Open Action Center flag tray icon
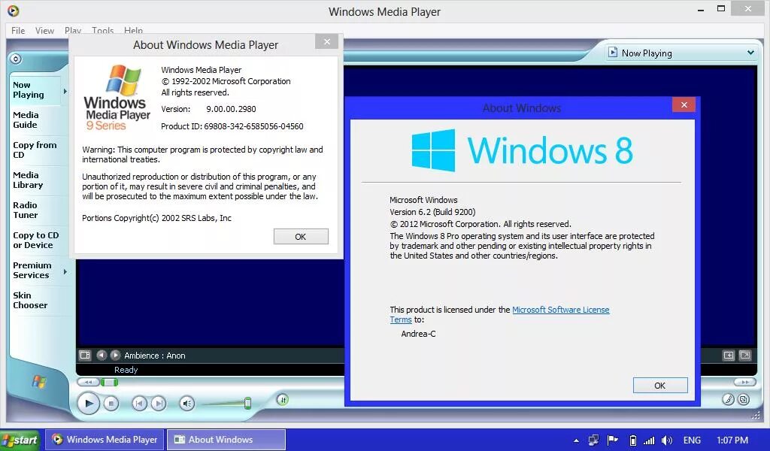The height and width of the screenshot is (451, 770). (612, 440)
